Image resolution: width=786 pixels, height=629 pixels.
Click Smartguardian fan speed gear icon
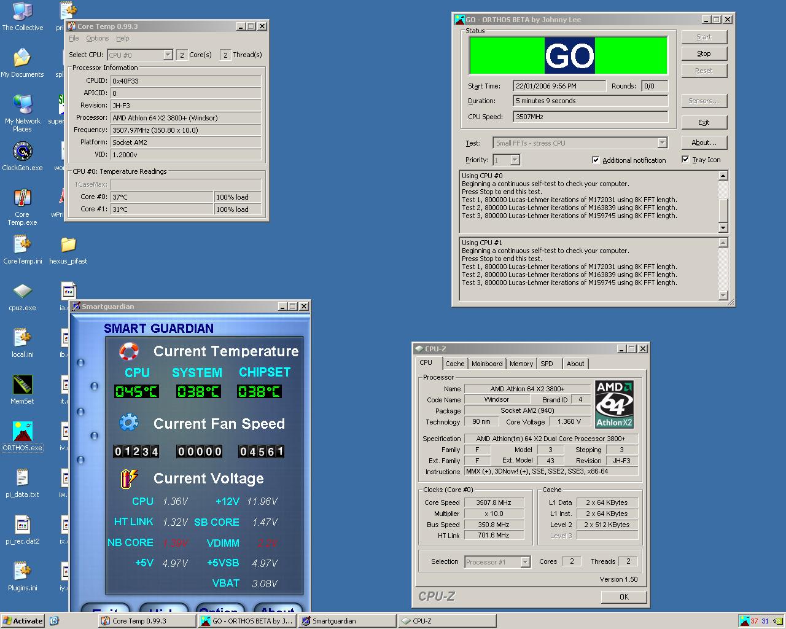pos(129,423)
